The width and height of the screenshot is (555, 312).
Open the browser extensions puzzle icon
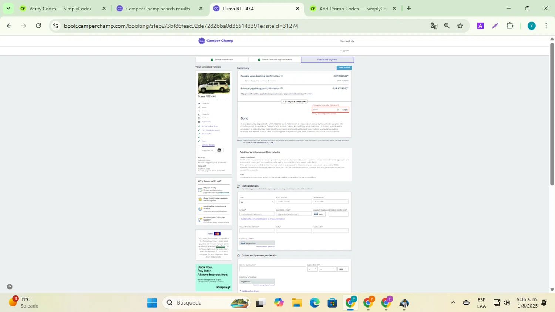pos(510,26)
